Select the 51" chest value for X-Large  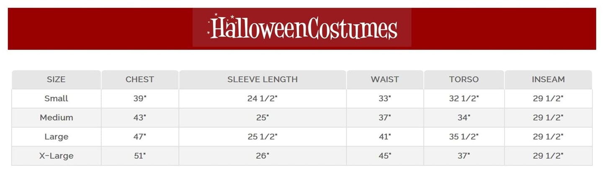pyautogui.click(x=140, y=156)
